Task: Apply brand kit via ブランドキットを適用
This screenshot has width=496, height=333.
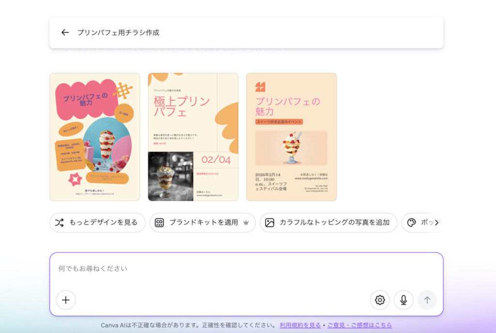Action: (203, 222)
